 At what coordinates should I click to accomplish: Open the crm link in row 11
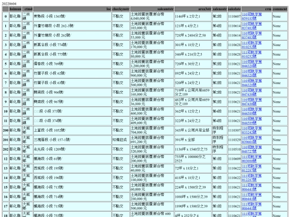click(252, 121)
